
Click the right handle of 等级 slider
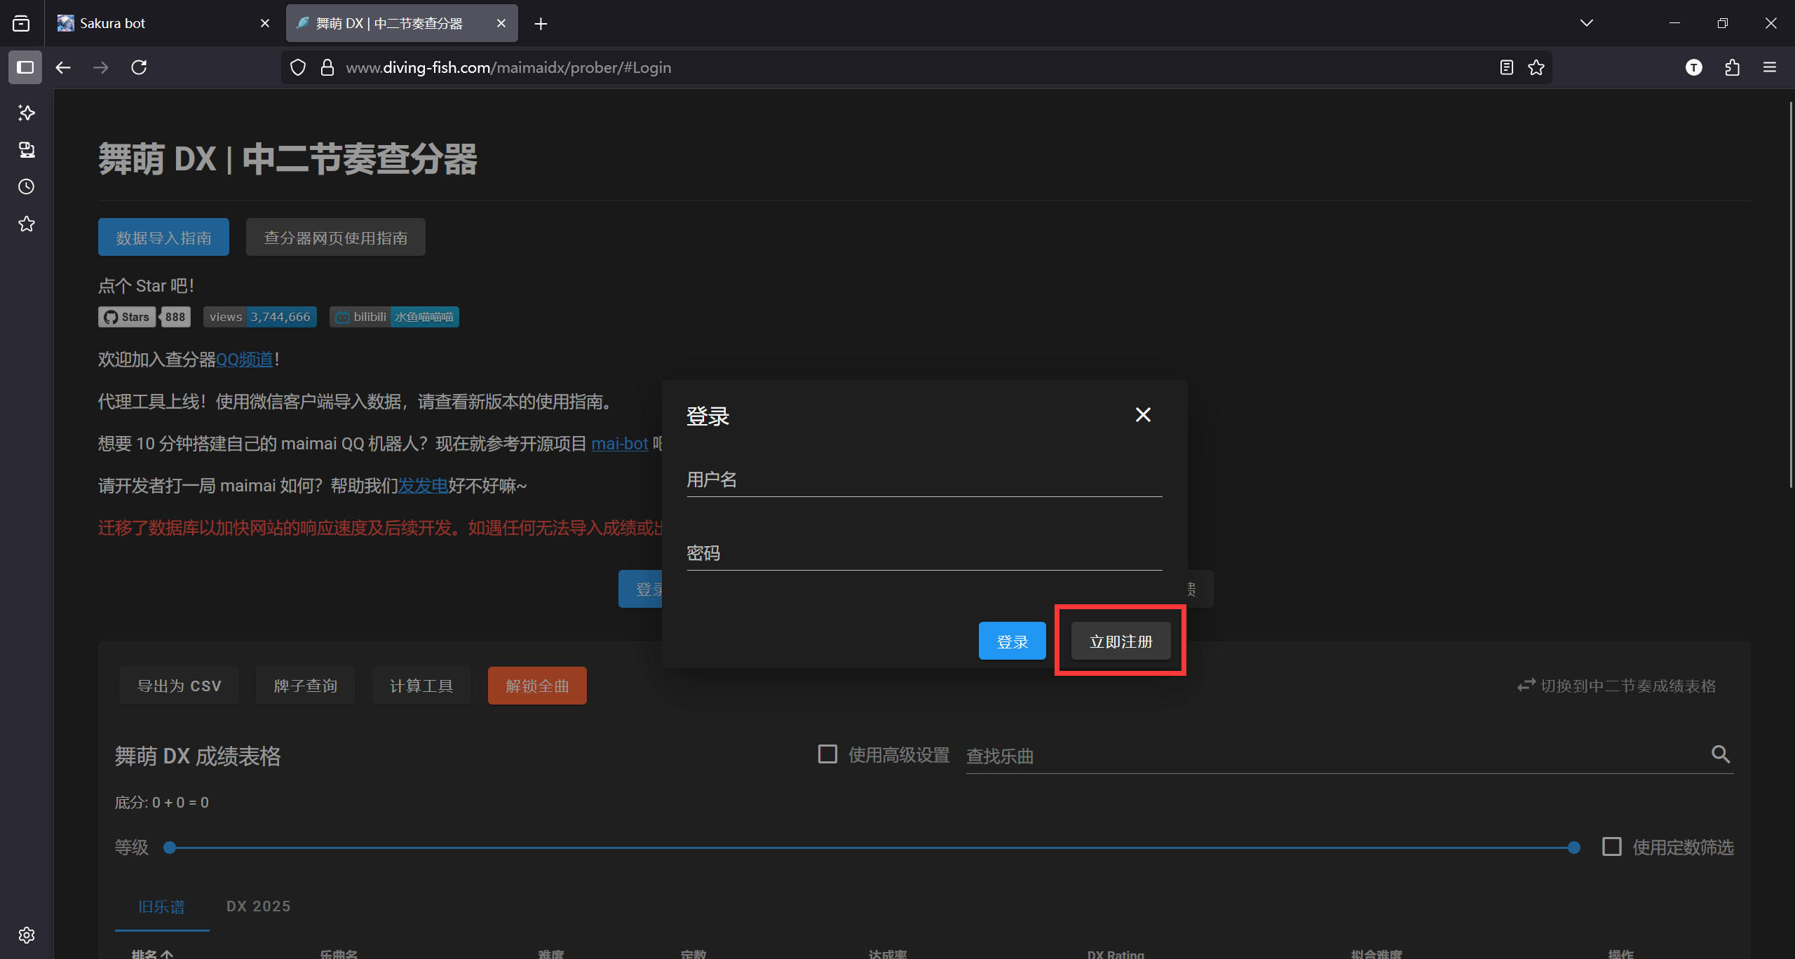click(x=1574, y=848)
